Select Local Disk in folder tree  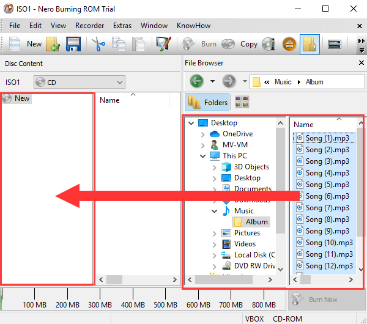click(x=248, y=255)
